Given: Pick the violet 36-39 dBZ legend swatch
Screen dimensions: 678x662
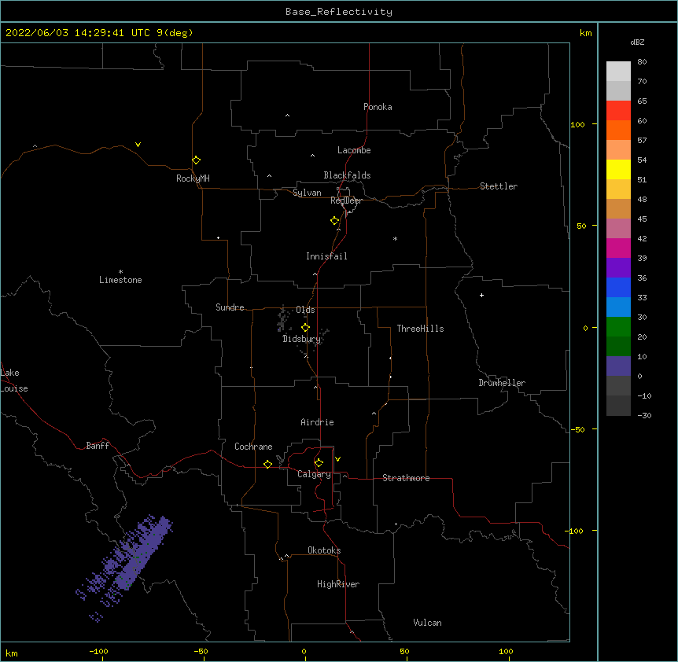Looking at the screenshot, I should click(618, 268).
